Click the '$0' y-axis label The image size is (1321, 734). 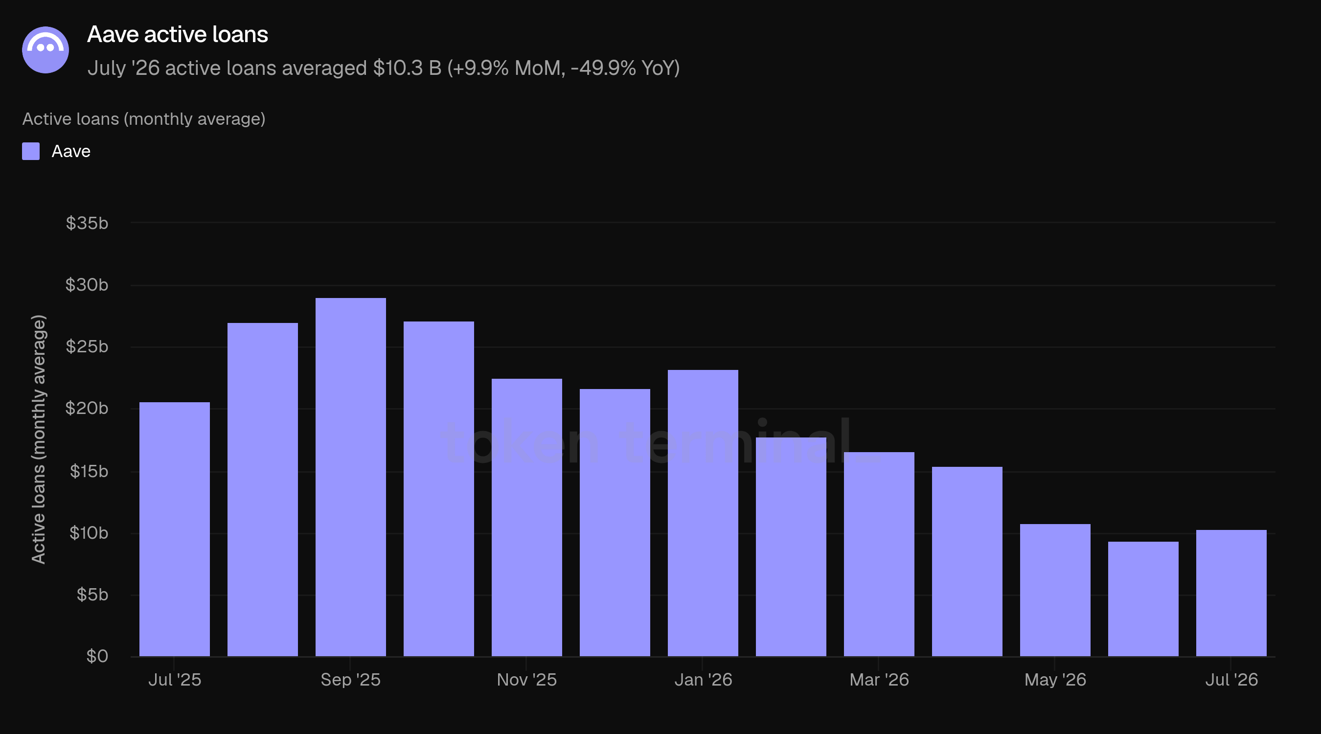click(x=97, y=656)
